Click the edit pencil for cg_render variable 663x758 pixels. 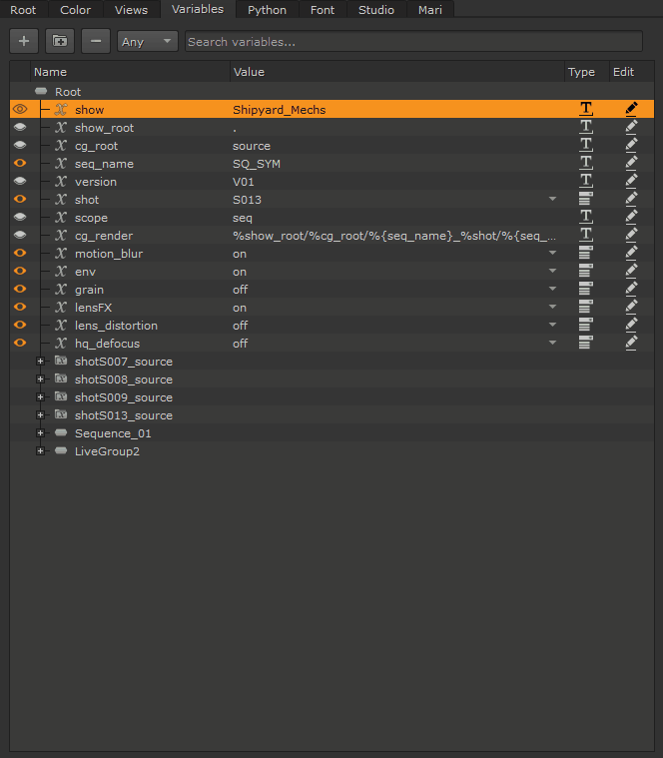(x=631, y=235)
